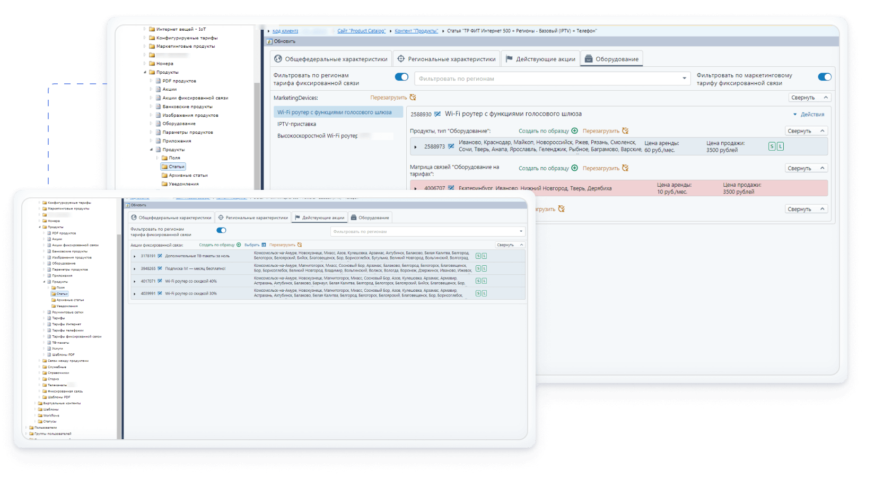875x488 pixels.
Task: Select Акции фиксированной связи in back tree
Action: (195, 98)
